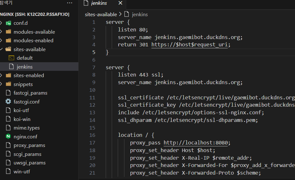Click the koi-win file icon

pos(8,119)
